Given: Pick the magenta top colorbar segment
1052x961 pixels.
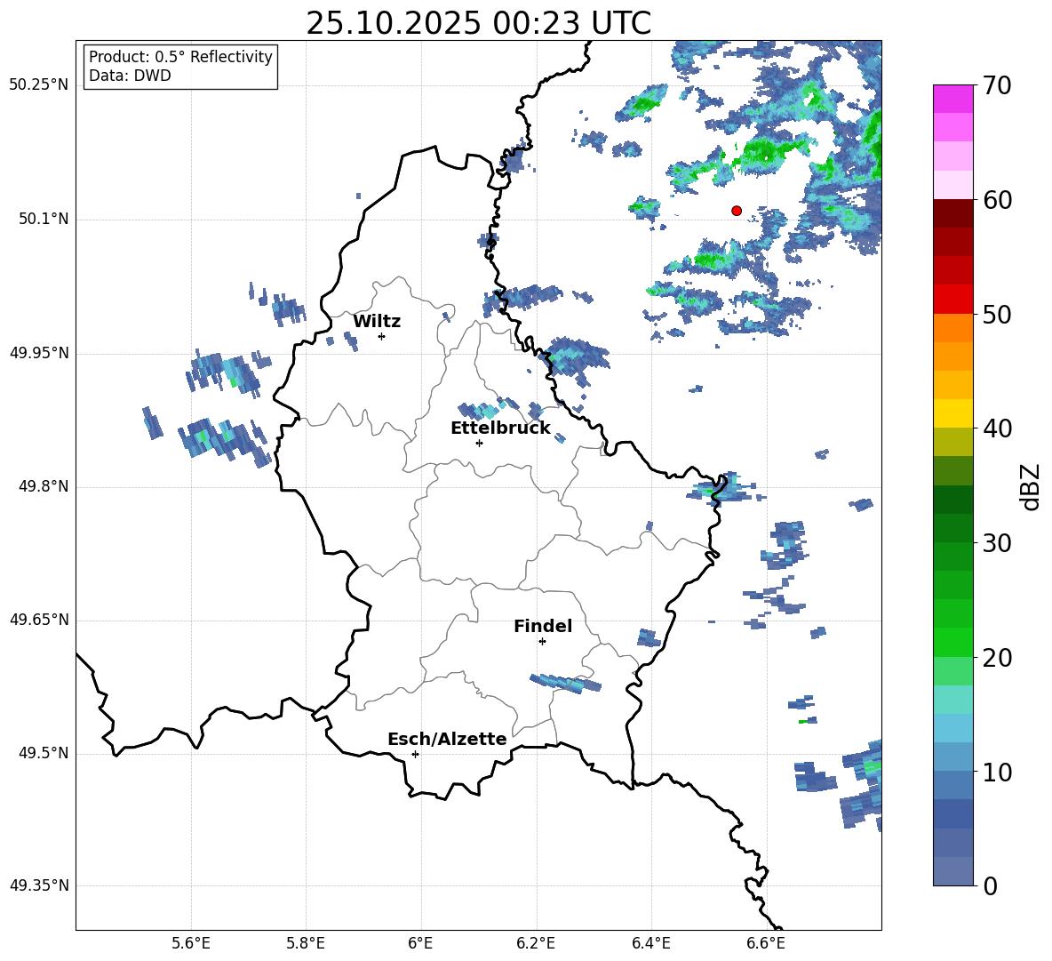Looking at the screenshot, I should coord(953,100).
